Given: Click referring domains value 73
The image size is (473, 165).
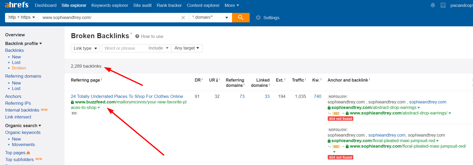Looking at the screenshot, I should (x=242, y=96).
